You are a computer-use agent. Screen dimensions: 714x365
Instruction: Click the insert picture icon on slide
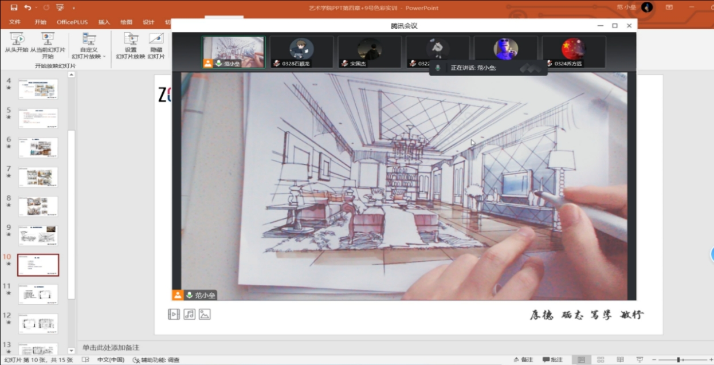(x=205, y=314)
